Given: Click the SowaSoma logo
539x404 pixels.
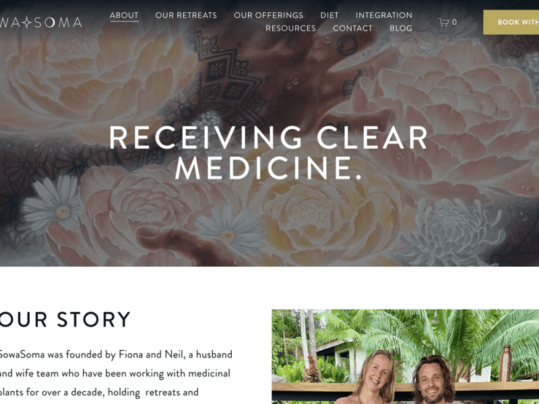Looking at the screenshot, I should 41,22.
